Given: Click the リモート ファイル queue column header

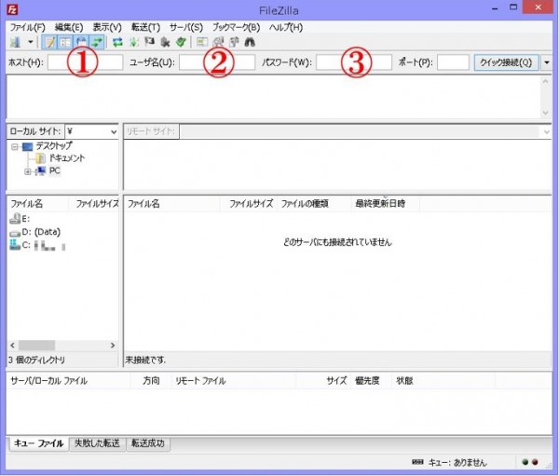Looking at the screenshot, I should pos(234,381).
